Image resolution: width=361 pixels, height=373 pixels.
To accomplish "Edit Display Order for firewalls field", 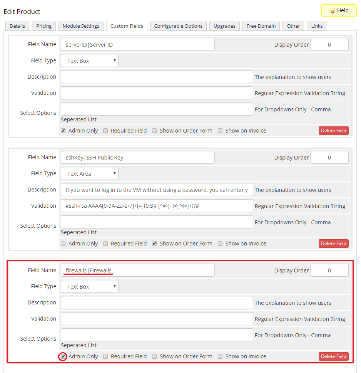I will pyautogui.click(x=329, y=270).
